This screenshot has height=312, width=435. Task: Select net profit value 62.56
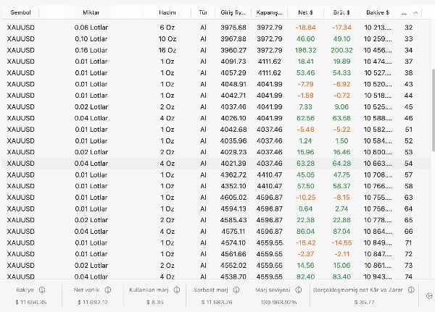coord(305,118)
